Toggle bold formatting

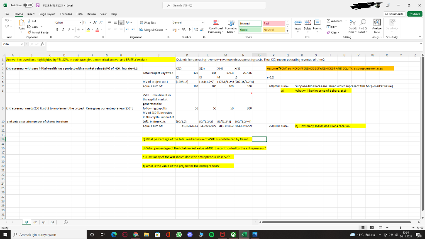click(x=57, y=29)
